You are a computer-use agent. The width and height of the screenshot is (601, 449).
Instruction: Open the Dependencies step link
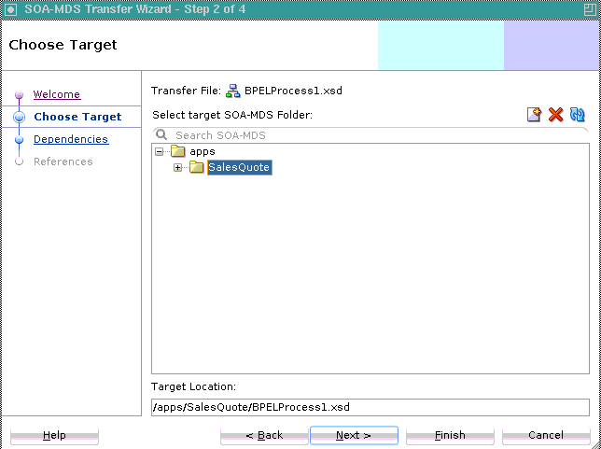coord(71,139)
